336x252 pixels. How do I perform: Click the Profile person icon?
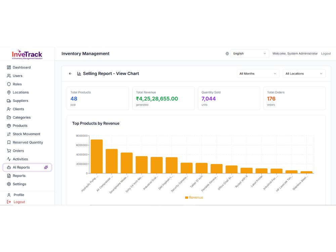[x=9, y=195]
